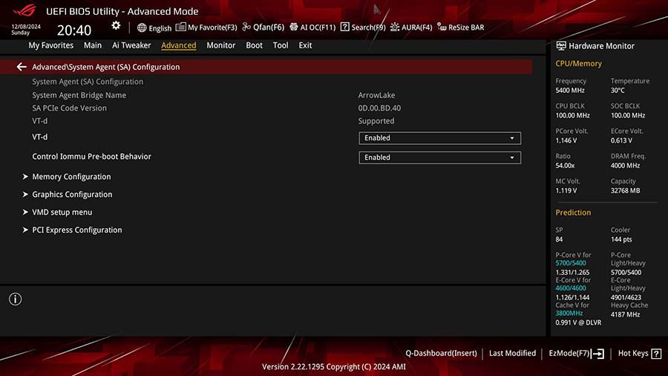The width and height of the screenshot is (668, 376).
Task: Click the globe language icon
Action: coord(142,27)
